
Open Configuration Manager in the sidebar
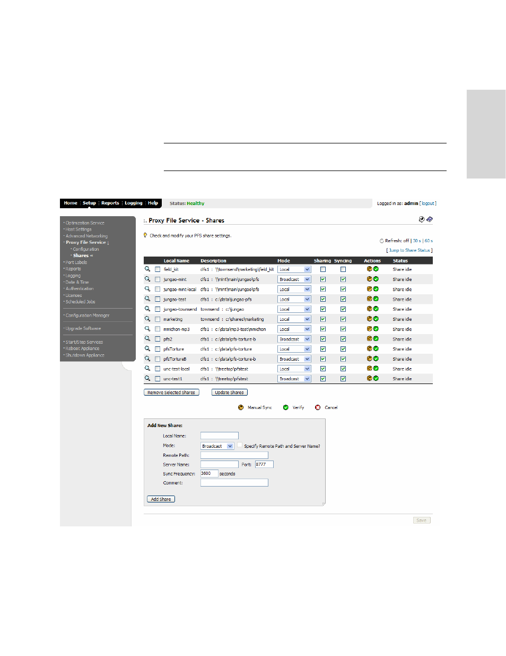pyautogui.click(x=88, y=316)
